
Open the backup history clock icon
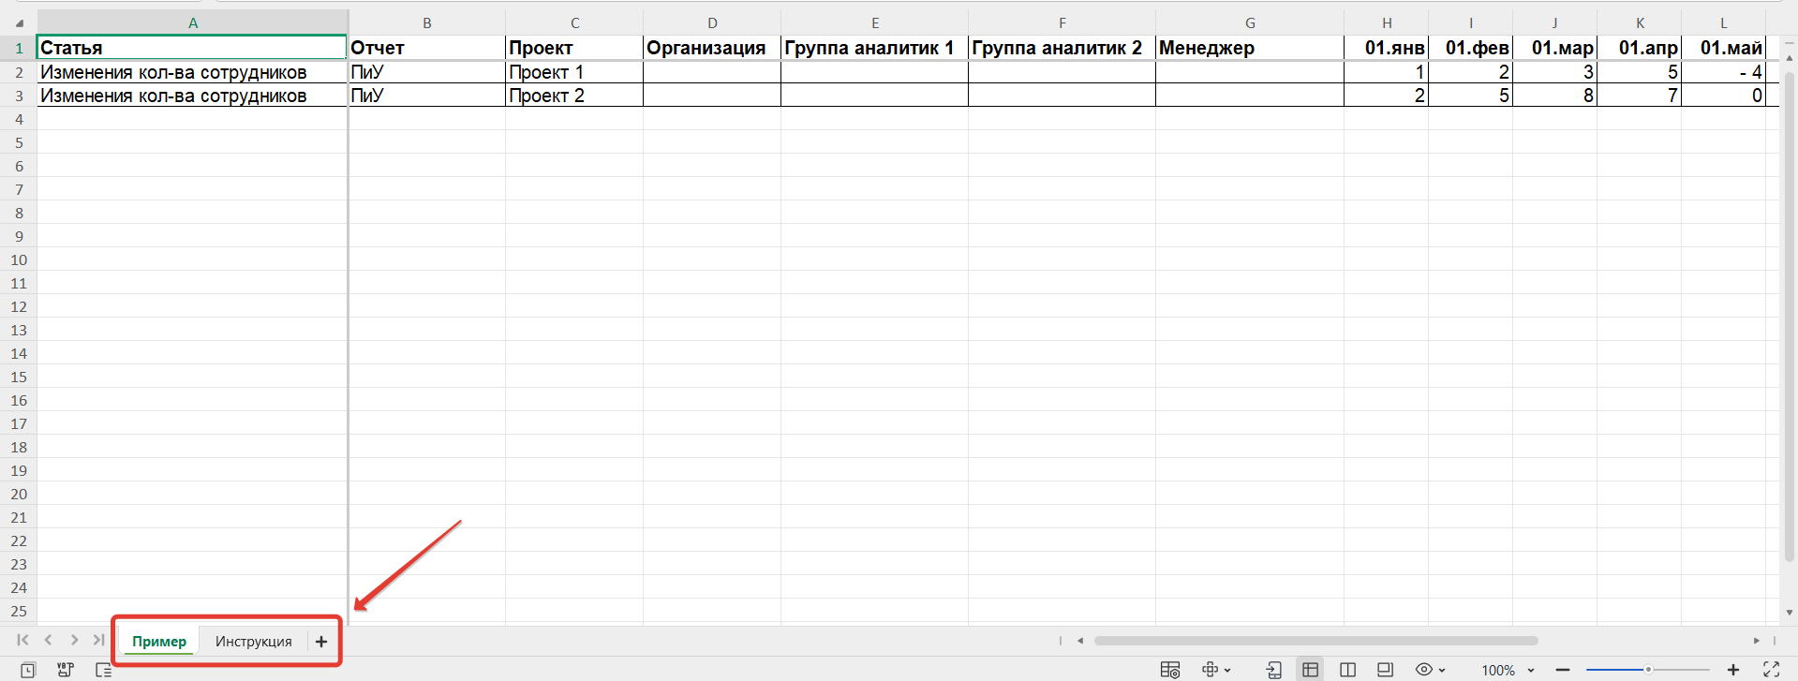pos(28,670)
